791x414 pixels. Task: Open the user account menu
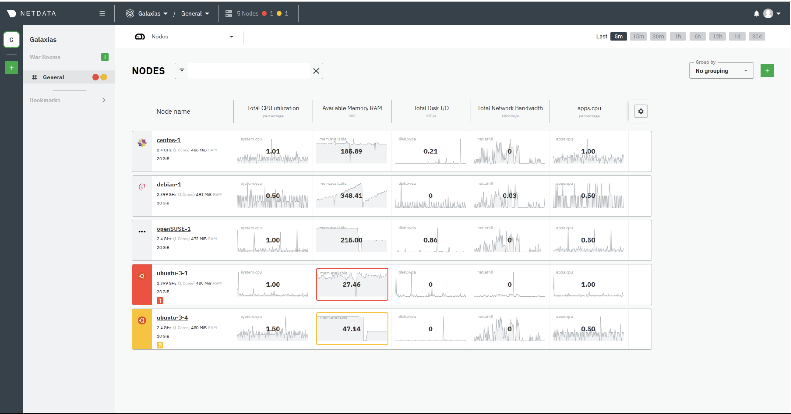point(770,13)
